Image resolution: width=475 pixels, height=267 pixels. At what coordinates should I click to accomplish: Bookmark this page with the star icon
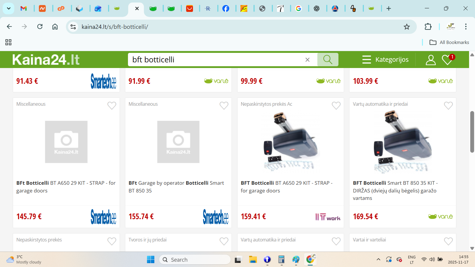pos(407,27)
